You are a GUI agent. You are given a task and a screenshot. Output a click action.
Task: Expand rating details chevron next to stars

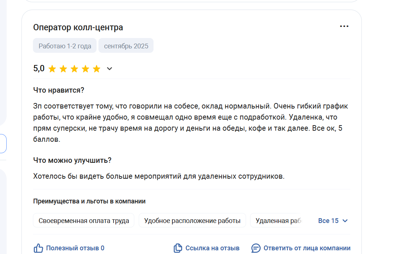[x=110, y=69]
